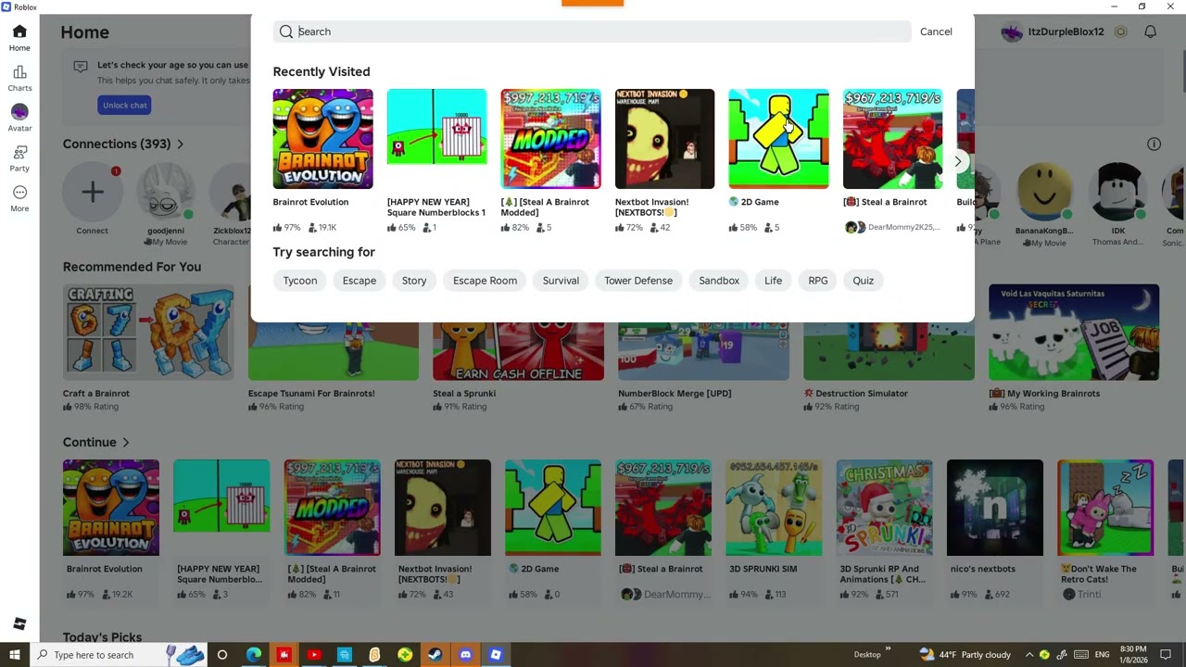The height and width of the screenshot is (667, 1186).
Task: Open 2D Game recent thumbnail
Action: tap(778, 139)
